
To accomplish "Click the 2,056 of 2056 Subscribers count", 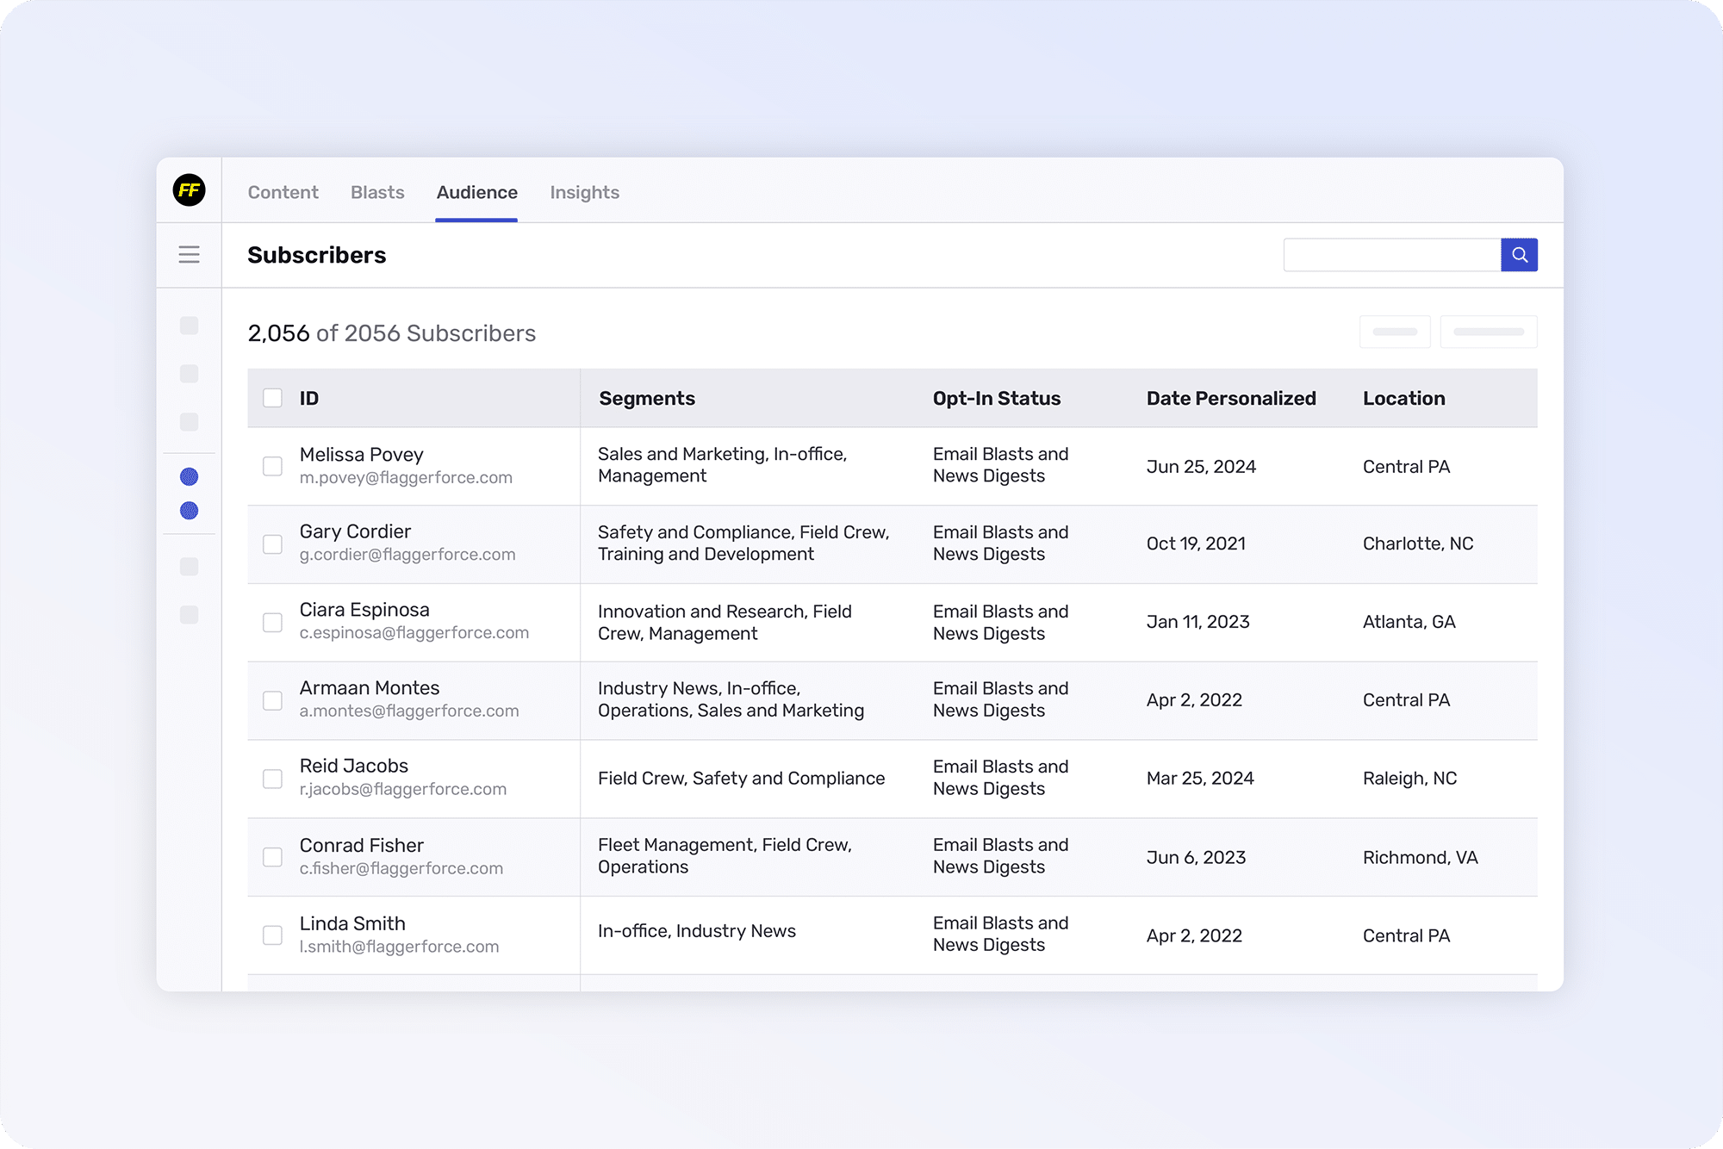I will click(x=391, y=333).
